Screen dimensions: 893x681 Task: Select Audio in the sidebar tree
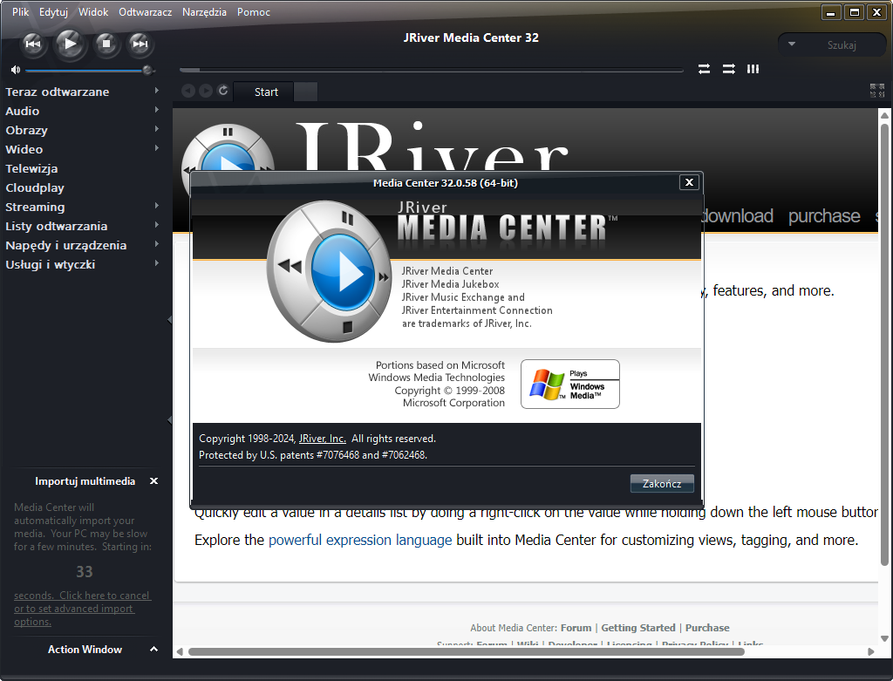pos(22,111)
